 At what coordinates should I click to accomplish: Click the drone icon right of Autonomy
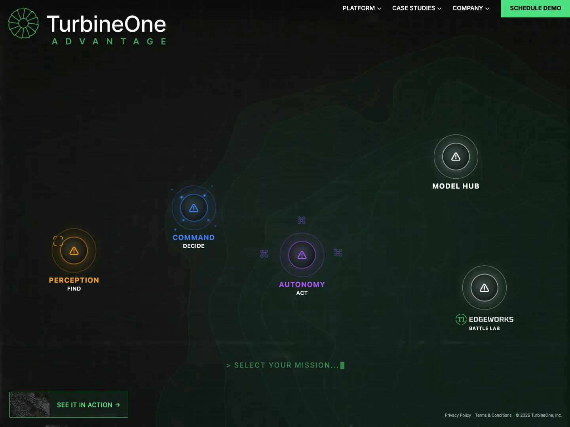pyautogui.click(x=338, y=253)
